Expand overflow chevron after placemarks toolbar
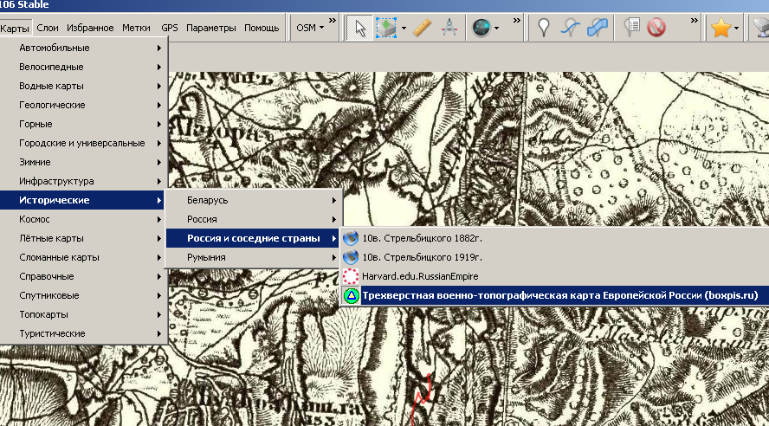The image size is (769, 426). tap(694, 21)
